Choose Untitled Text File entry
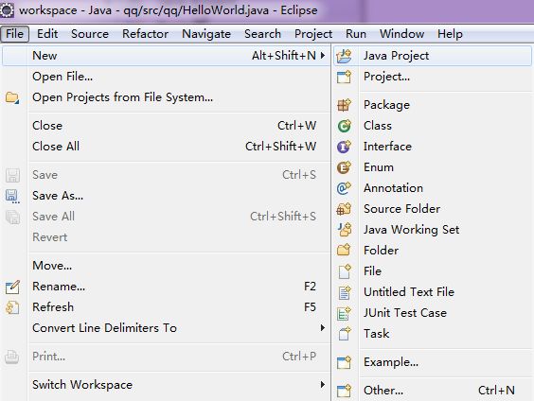534x401 pixels. click(433, 292)
